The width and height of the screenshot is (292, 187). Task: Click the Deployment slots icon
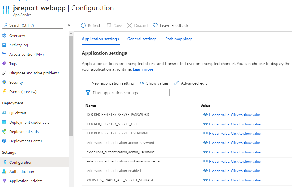4,131
